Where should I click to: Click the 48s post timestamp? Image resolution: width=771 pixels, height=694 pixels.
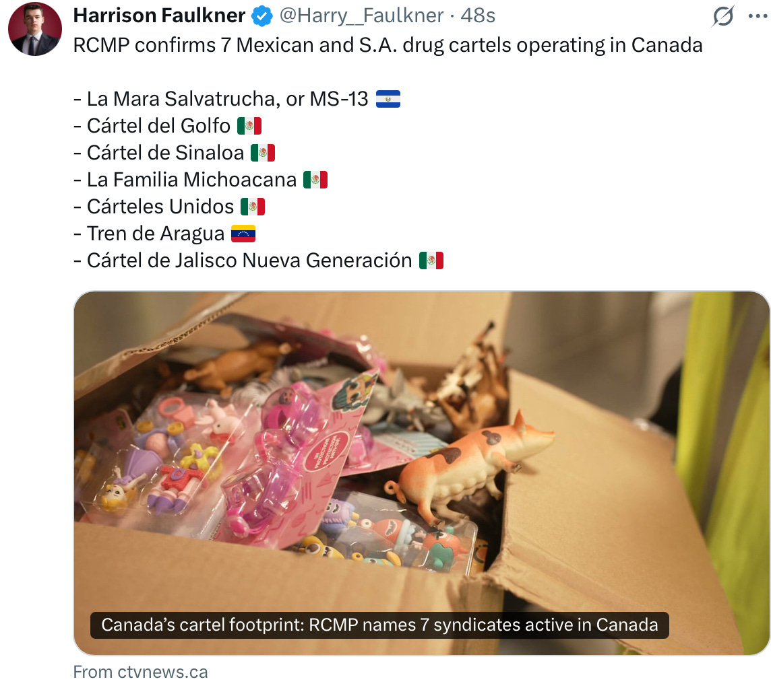[x=477, y=15]
